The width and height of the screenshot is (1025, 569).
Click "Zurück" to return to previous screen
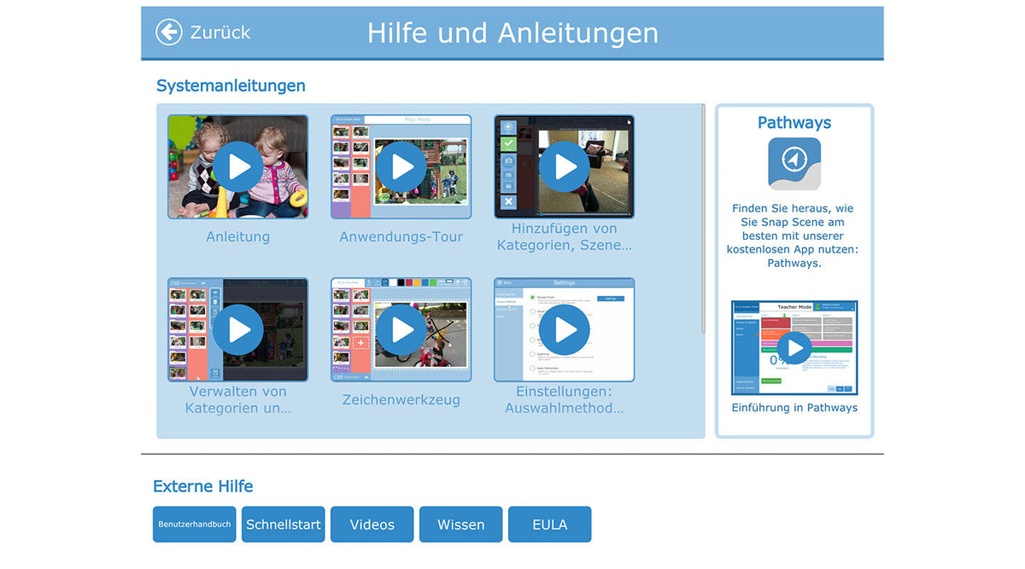[220, 32]
